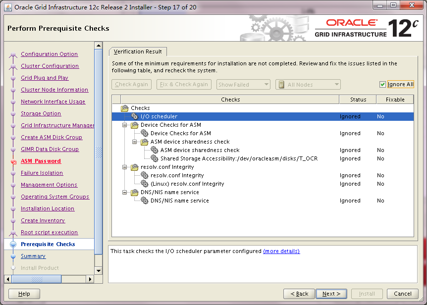This screenshot has width=427, height=305.
Task: Click gear icon of resolv.conf Integrity leaf
Action: (144, 175)
